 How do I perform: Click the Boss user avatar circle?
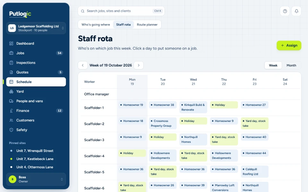pyautogui.click(x=13, y=179)
